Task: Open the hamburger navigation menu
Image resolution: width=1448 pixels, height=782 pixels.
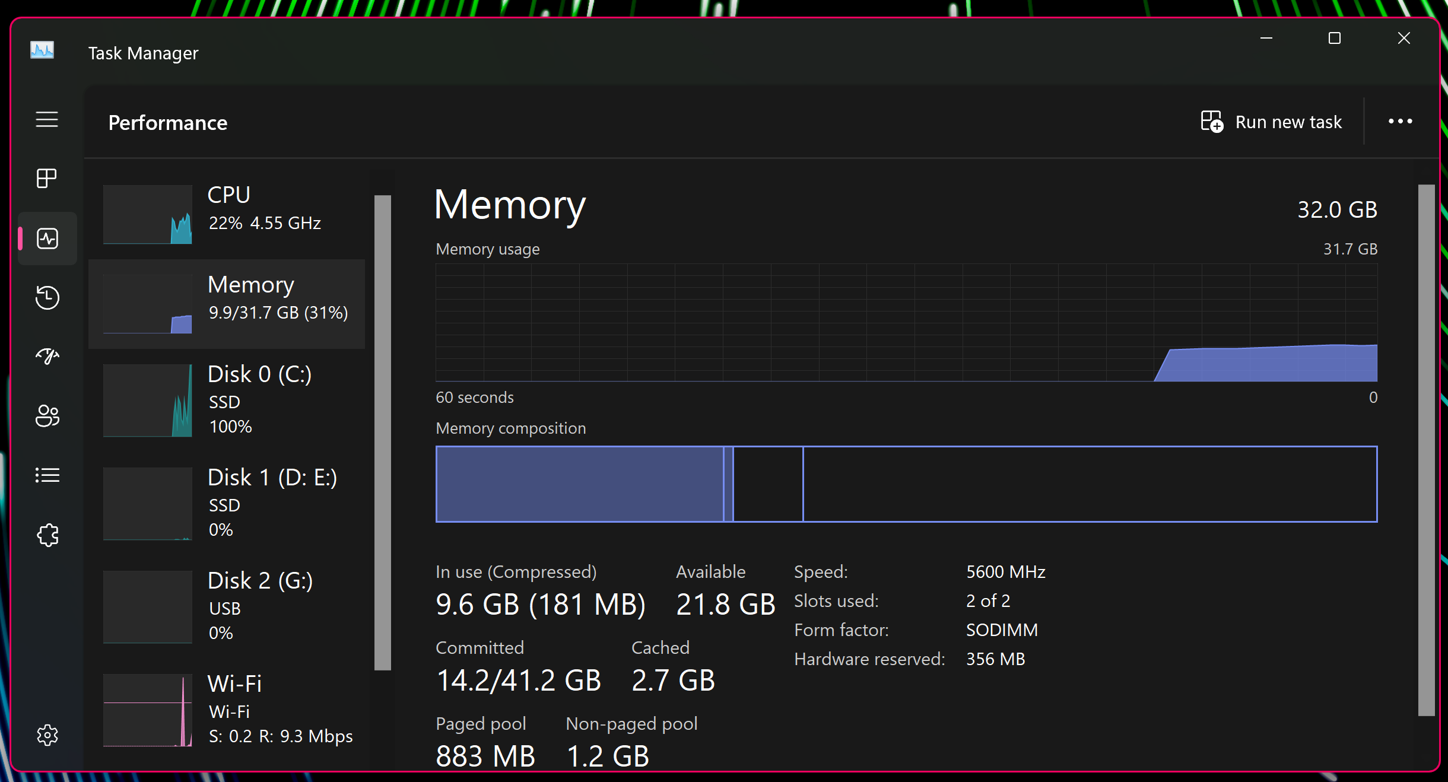Action: coord(47,119)
